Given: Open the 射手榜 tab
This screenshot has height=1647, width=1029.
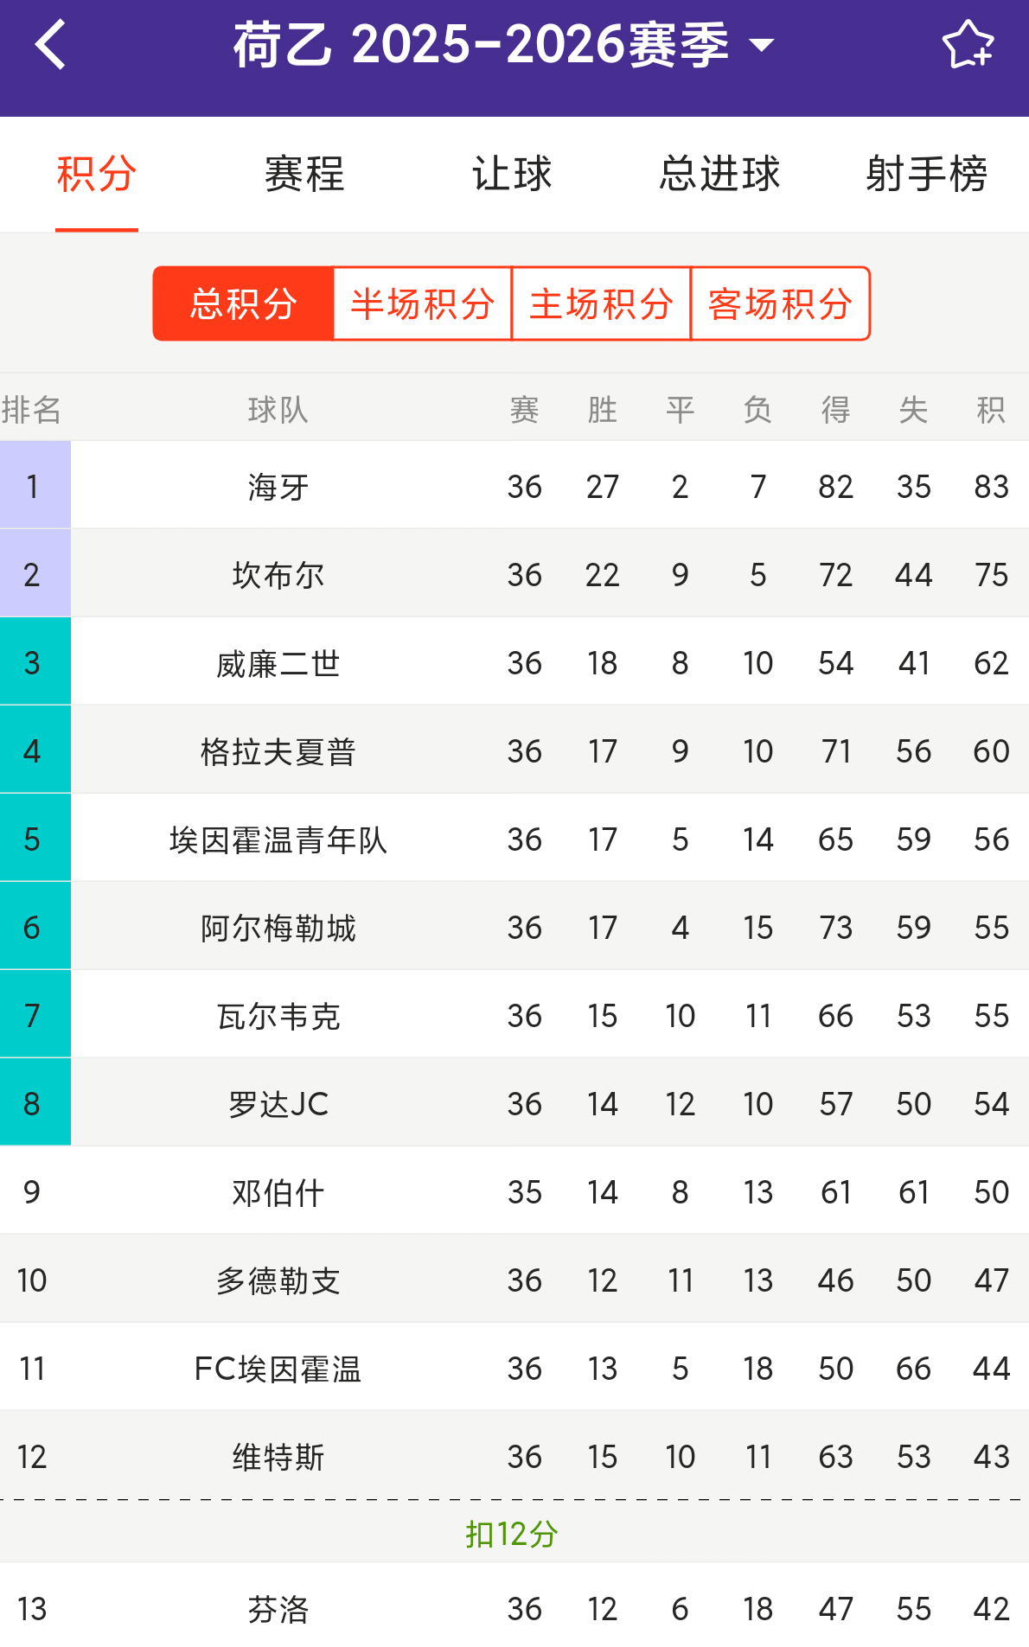Looking at the screenshot, I should pos(926,174).
